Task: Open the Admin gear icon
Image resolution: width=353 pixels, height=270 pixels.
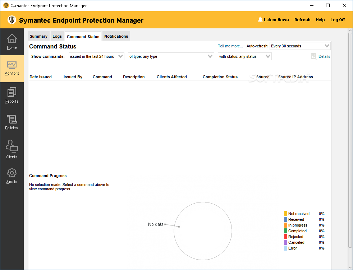Action: [x=12, y=173]
